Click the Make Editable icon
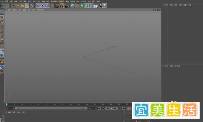Viewport: 203px width, 122px height. click(2, 12)
